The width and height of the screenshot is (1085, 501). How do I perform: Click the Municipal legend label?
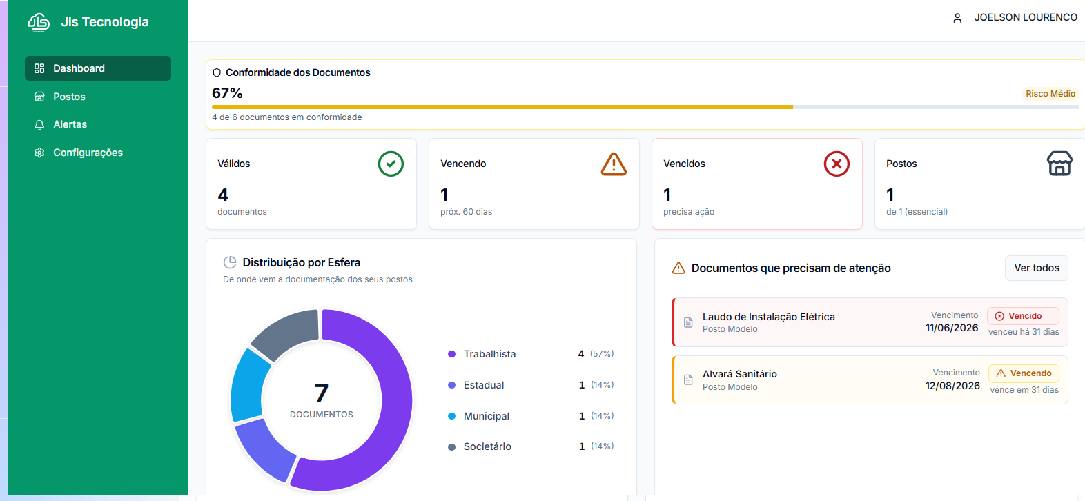487,416
